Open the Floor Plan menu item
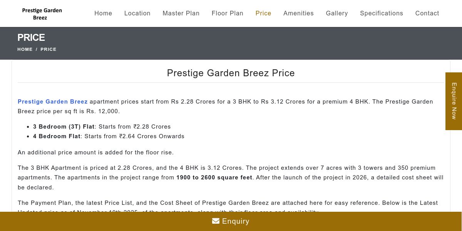The width and height of the screenshot is (462, 231). click(227, 13)
